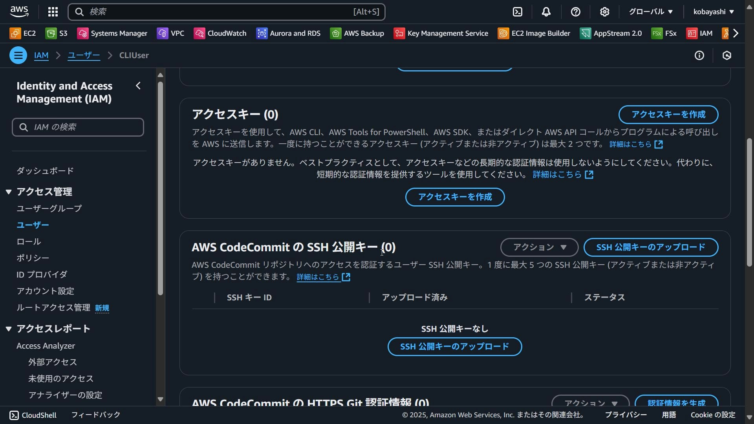This screenshot has height=424, width=754.
Task: Open the kobayashi account menu
Action: [x=714, y=12]
